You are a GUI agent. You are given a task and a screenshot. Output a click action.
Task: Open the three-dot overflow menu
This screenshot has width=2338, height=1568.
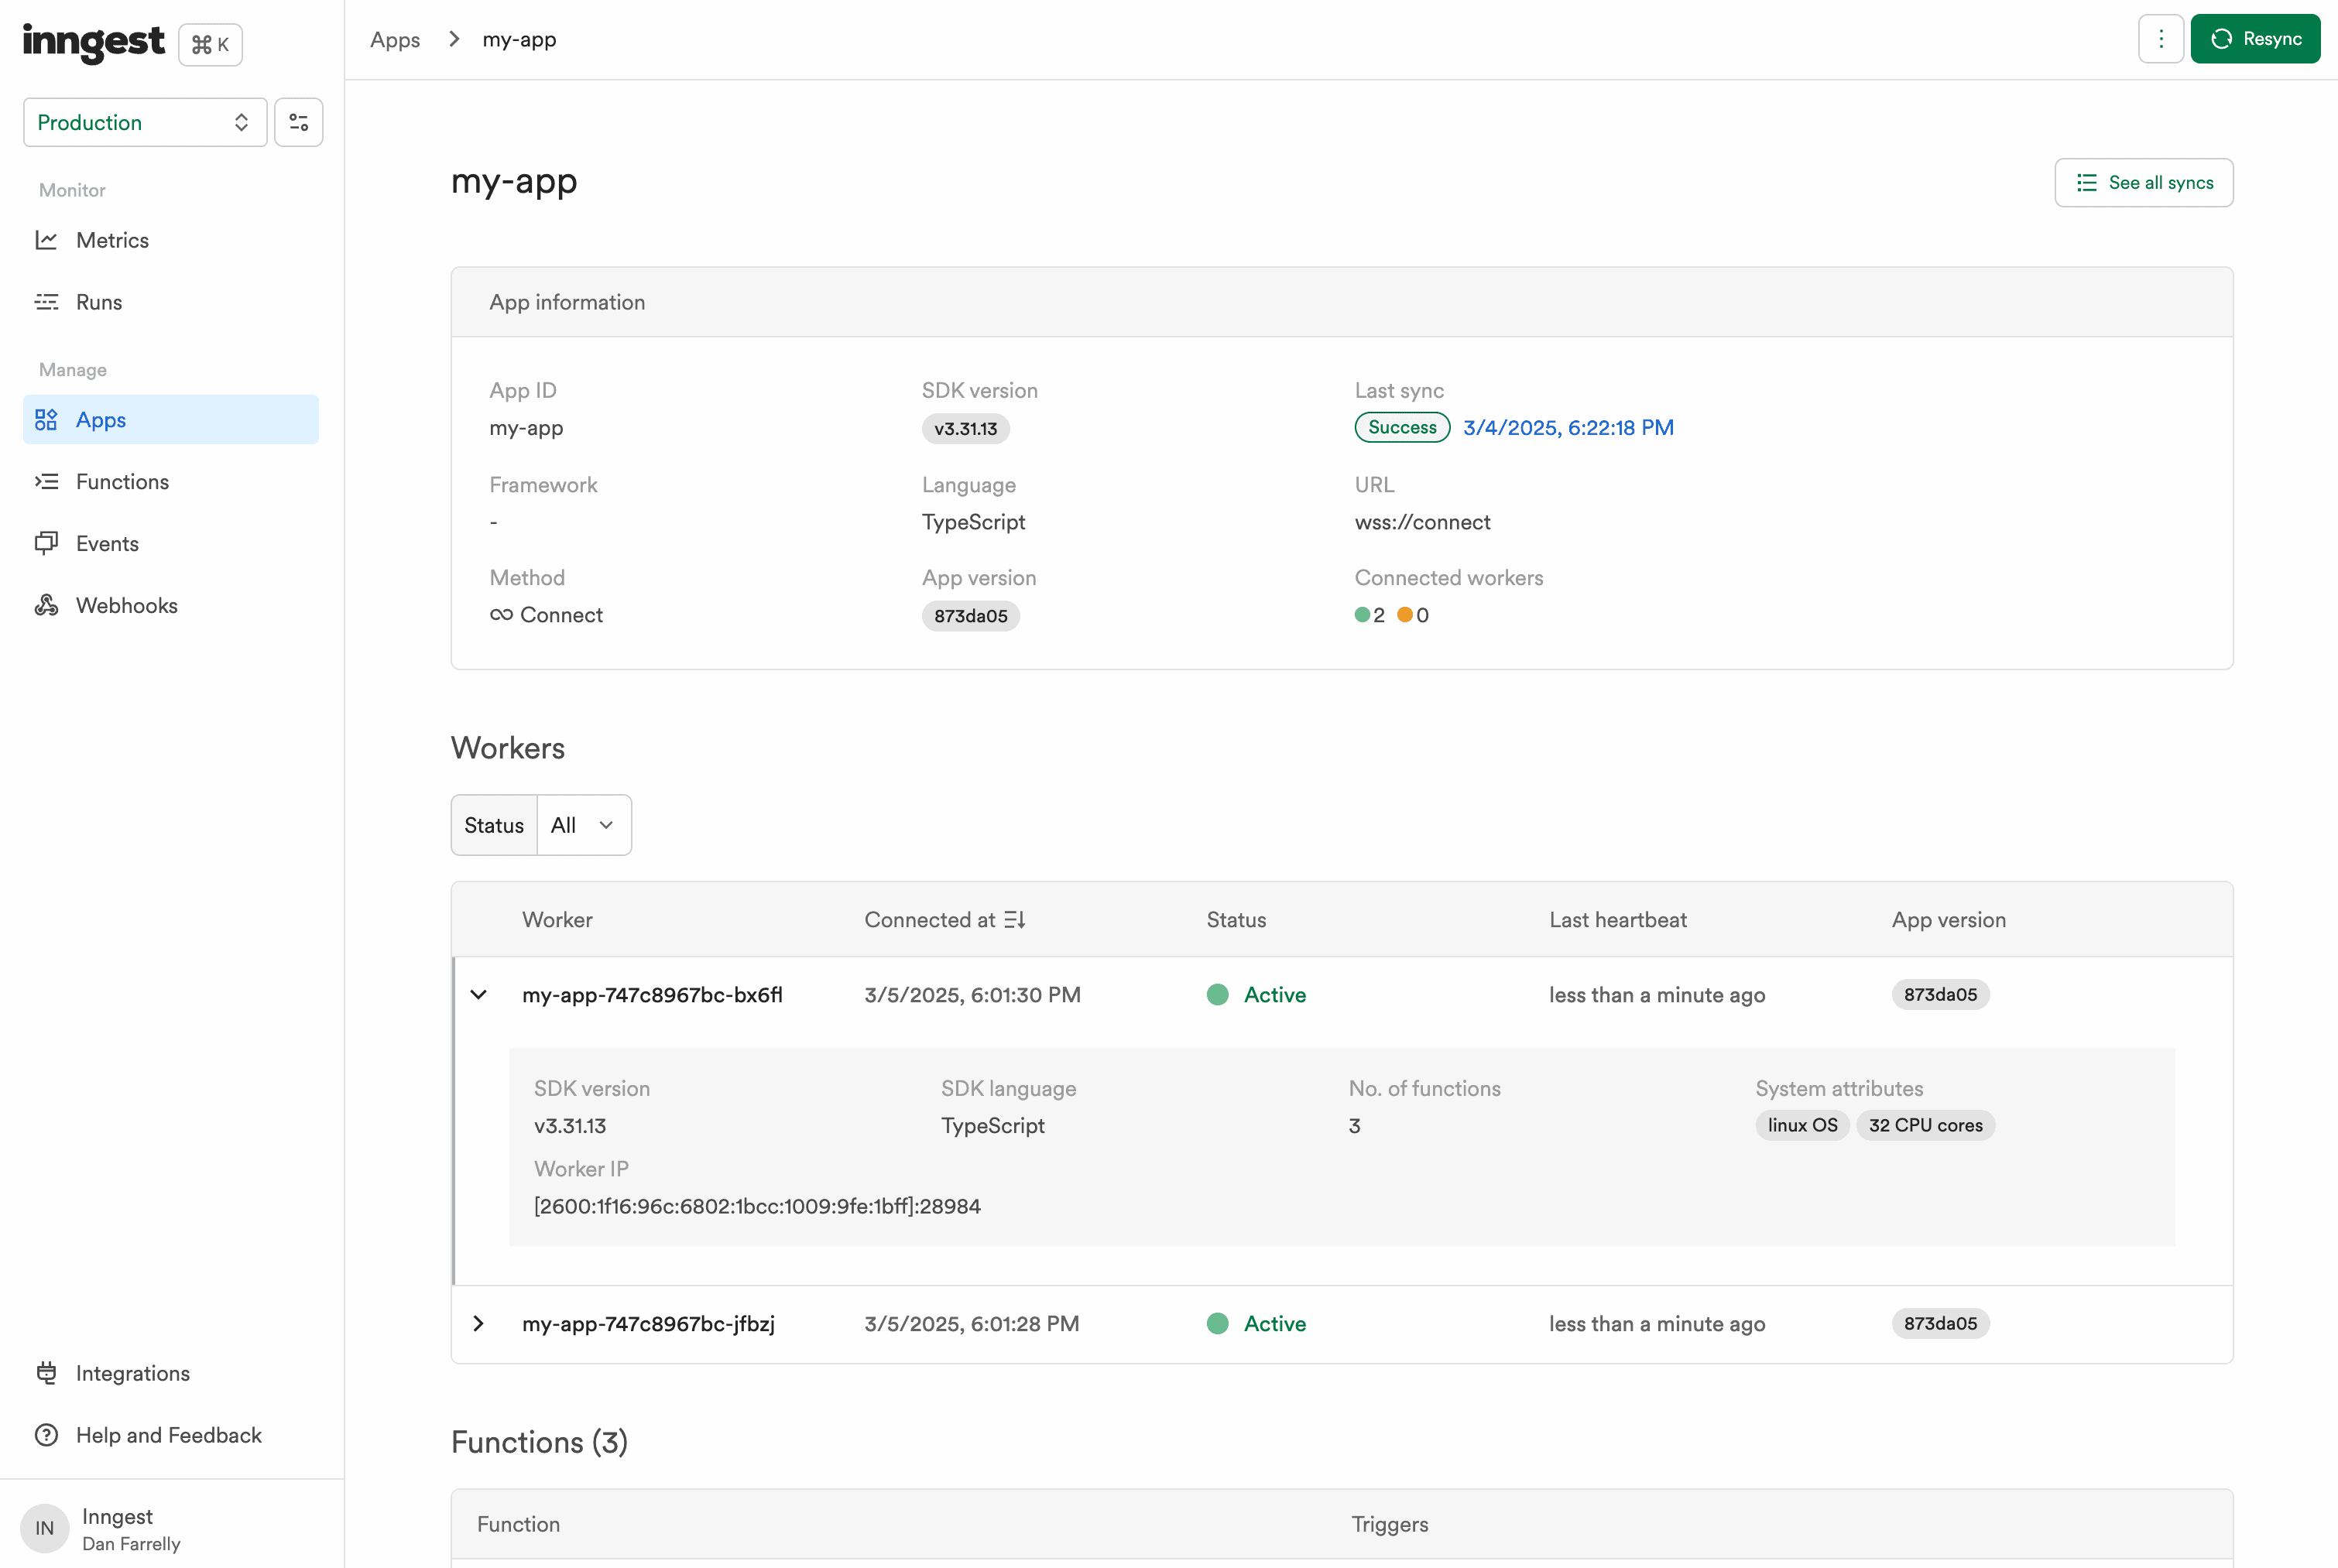coord(2160,38)
